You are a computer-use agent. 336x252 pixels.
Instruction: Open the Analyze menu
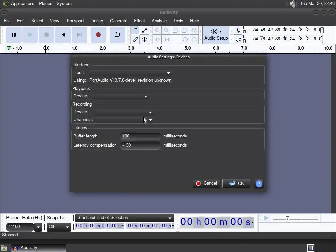[x=159, y=21]
